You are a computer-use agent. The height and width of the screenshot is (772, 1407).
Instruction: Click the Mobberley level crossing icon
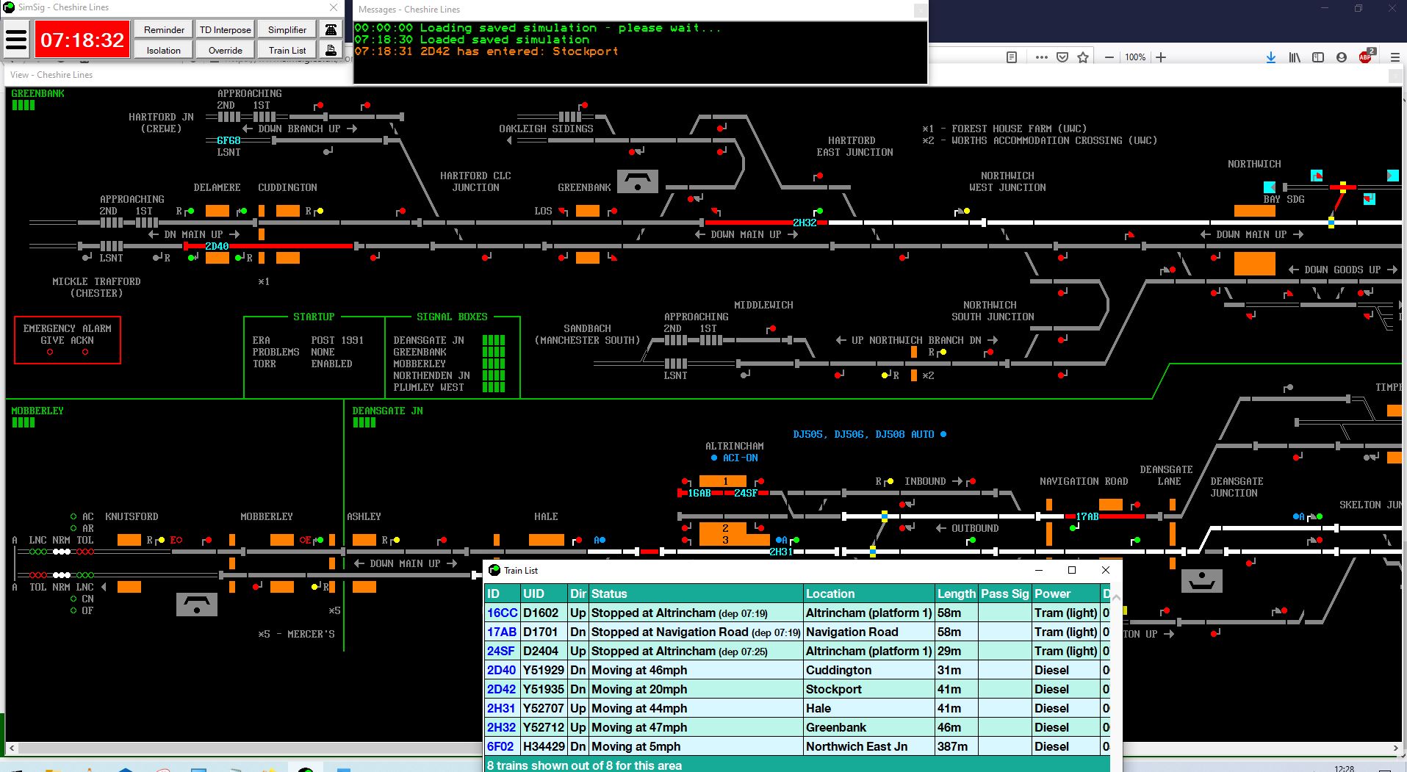tap(196, 605)
